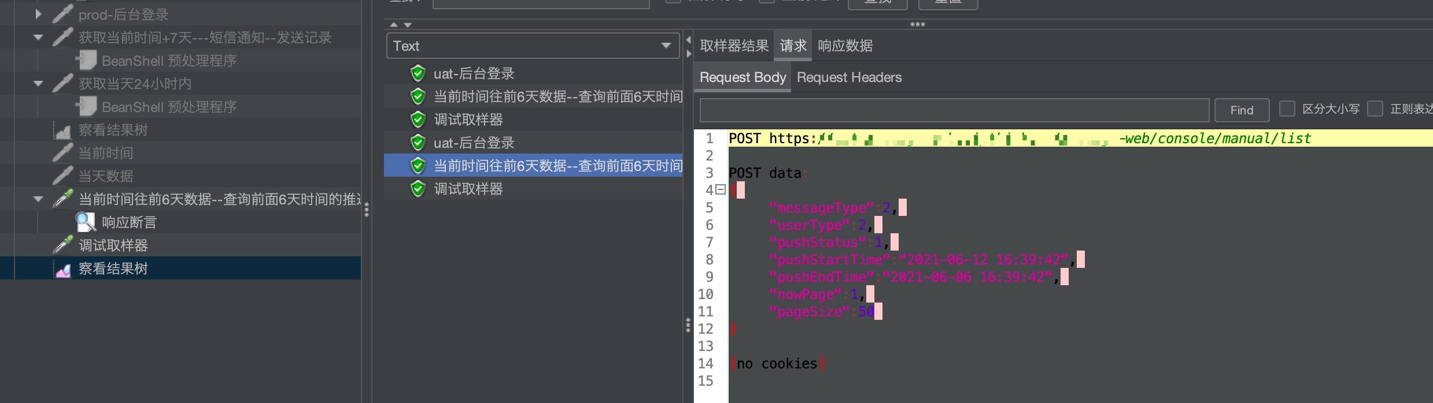Click the green shield of the first uat-后台登录 result
Image resolution: width=1433 pixels, height=403 pixels.
[418, 73]
